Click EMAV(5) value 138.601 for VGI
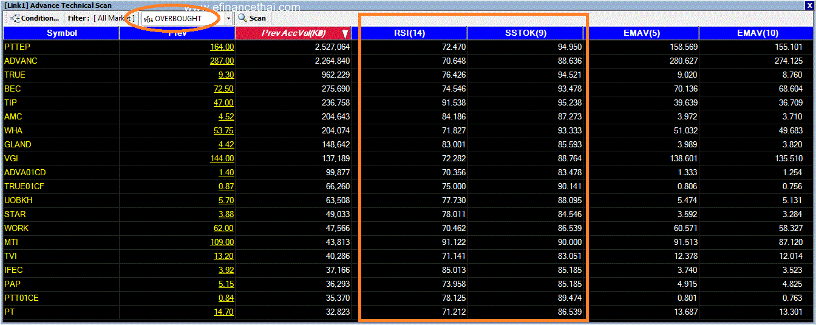Viewport: 816px width, 325px height. tap(683, 158)
